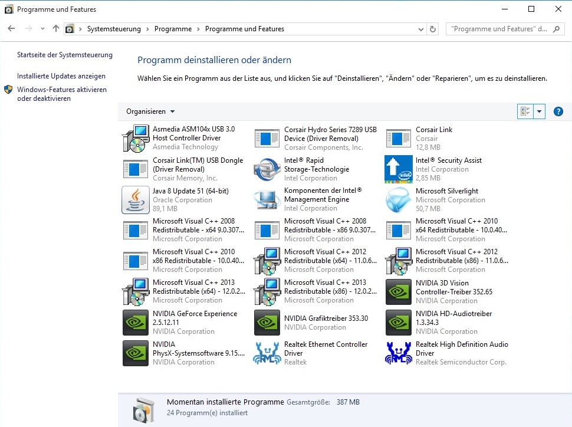Click Programme und Features breadcrumb
The image size is (572, 427).
pos(244,29)
